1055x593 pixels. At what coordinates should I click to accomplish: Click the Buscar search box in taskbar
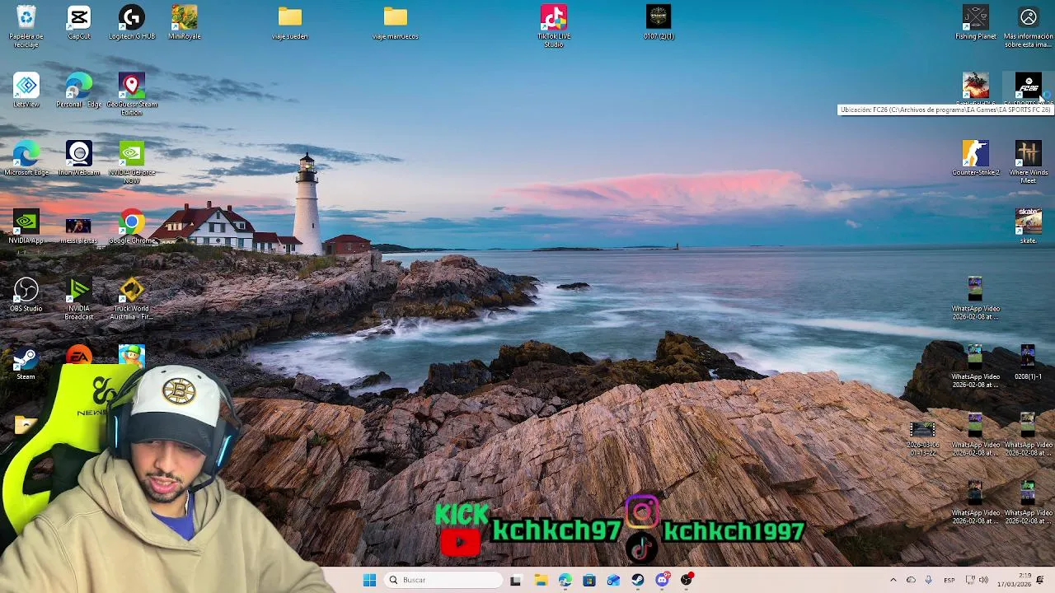(443, 580)
